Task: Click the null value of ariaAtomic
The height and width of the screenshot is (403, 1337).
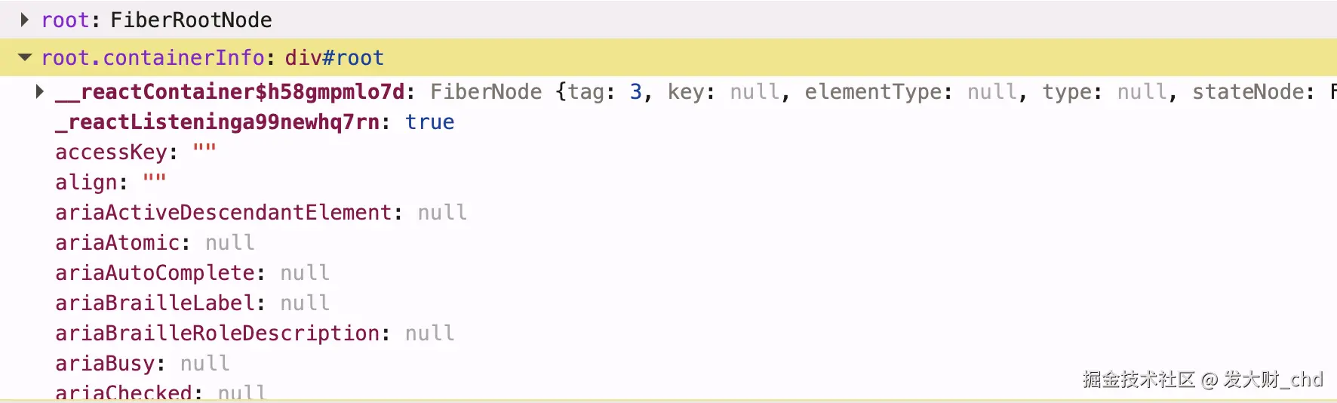Action: click(229, 243)
